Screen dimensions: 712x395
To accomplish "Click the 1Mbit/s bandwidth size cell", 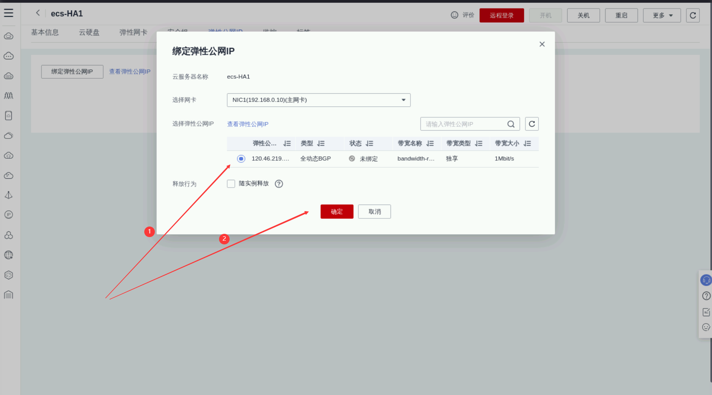I will point(504,159).
